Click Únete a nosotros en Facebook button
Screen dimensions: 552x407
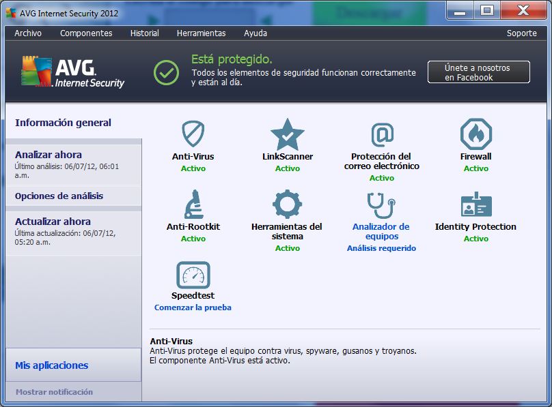pos(479,72)
